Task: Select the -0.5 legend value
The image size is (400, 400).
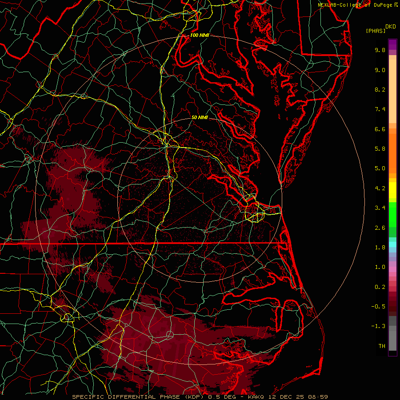Action: point(378,307)
